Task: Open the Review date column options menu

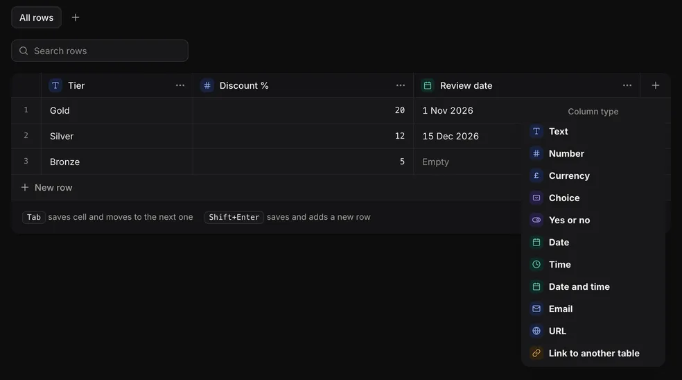Action: 627,85
